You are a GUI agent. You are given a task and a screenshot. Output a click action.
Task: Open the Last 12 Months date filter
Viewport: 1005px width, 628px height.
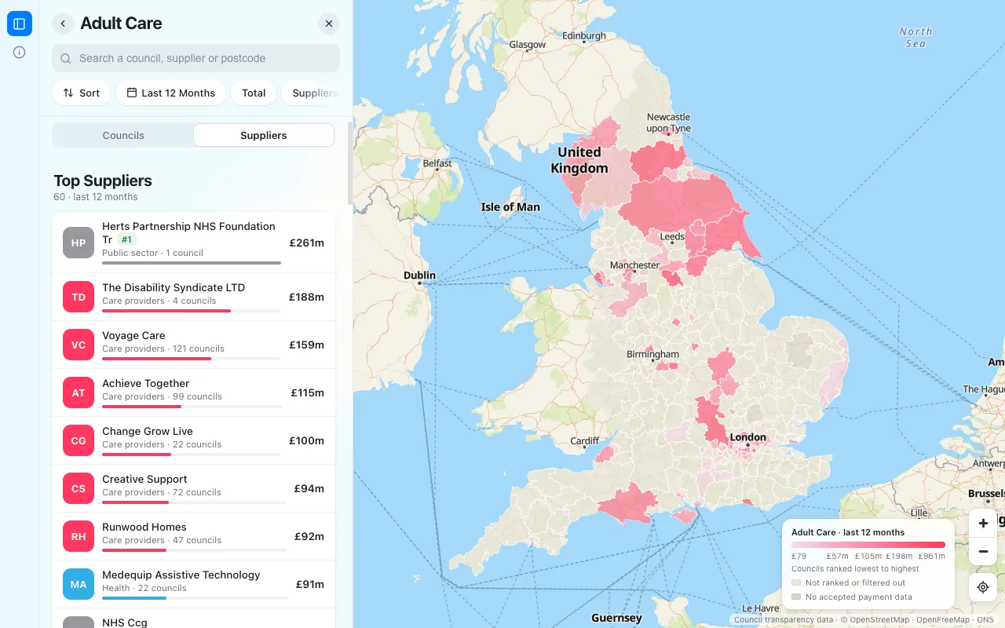171,93
